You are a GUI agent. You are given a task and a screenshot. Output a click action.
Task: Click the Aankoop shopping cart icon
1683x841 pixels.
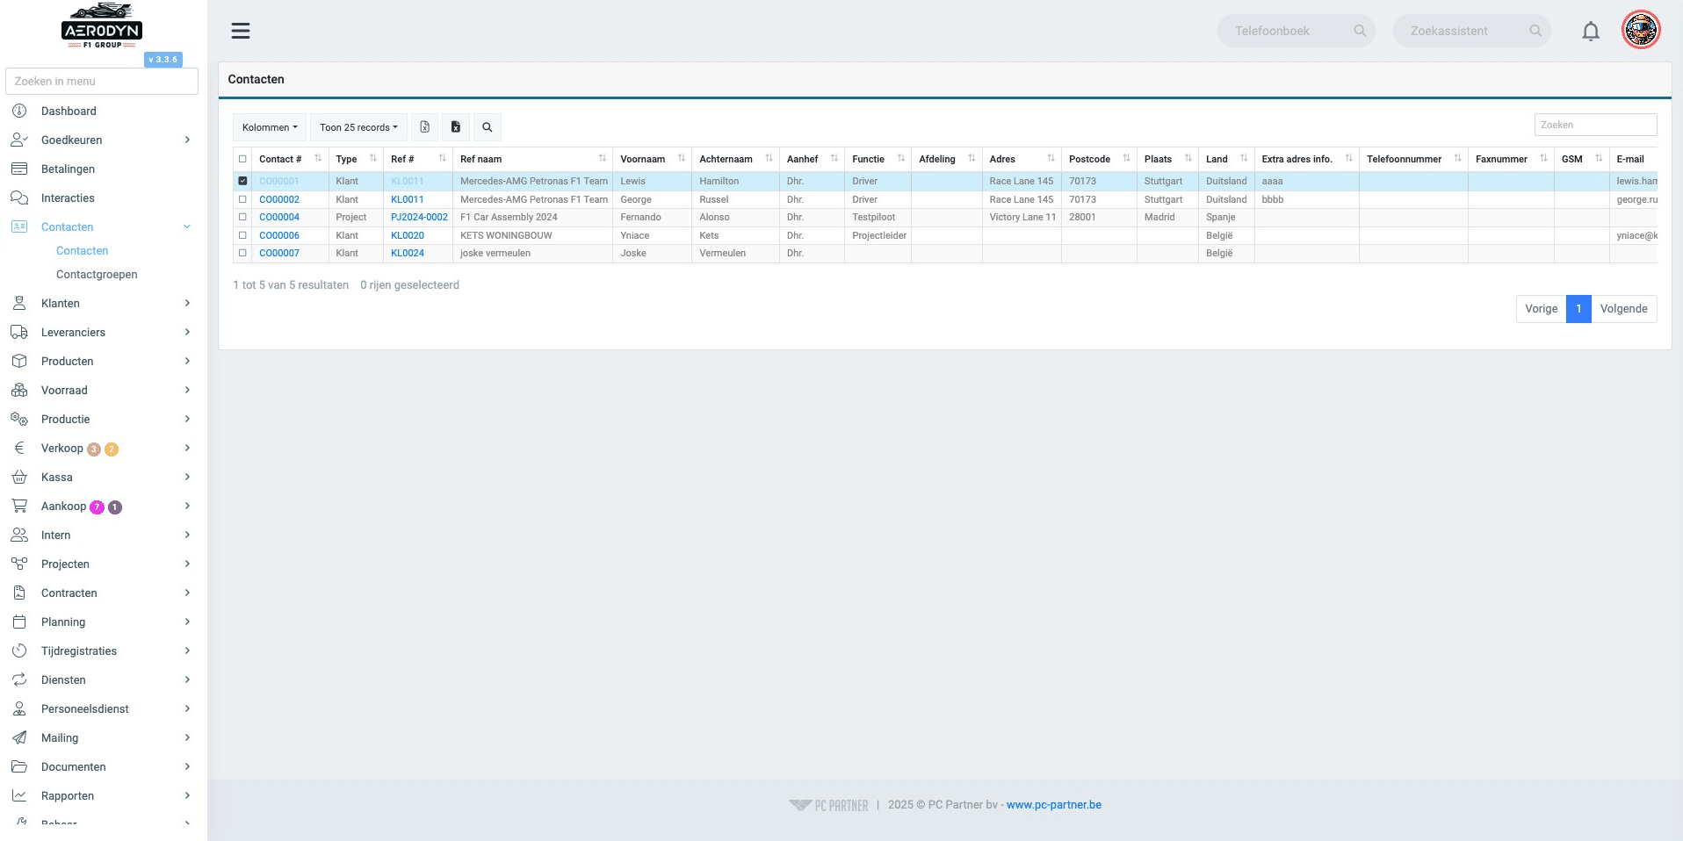coord(19,506)
